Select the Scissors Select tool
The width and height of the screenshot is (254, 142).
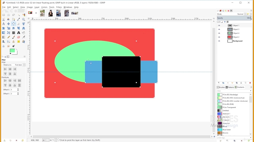pyautogui.click(x=4, y=19)
